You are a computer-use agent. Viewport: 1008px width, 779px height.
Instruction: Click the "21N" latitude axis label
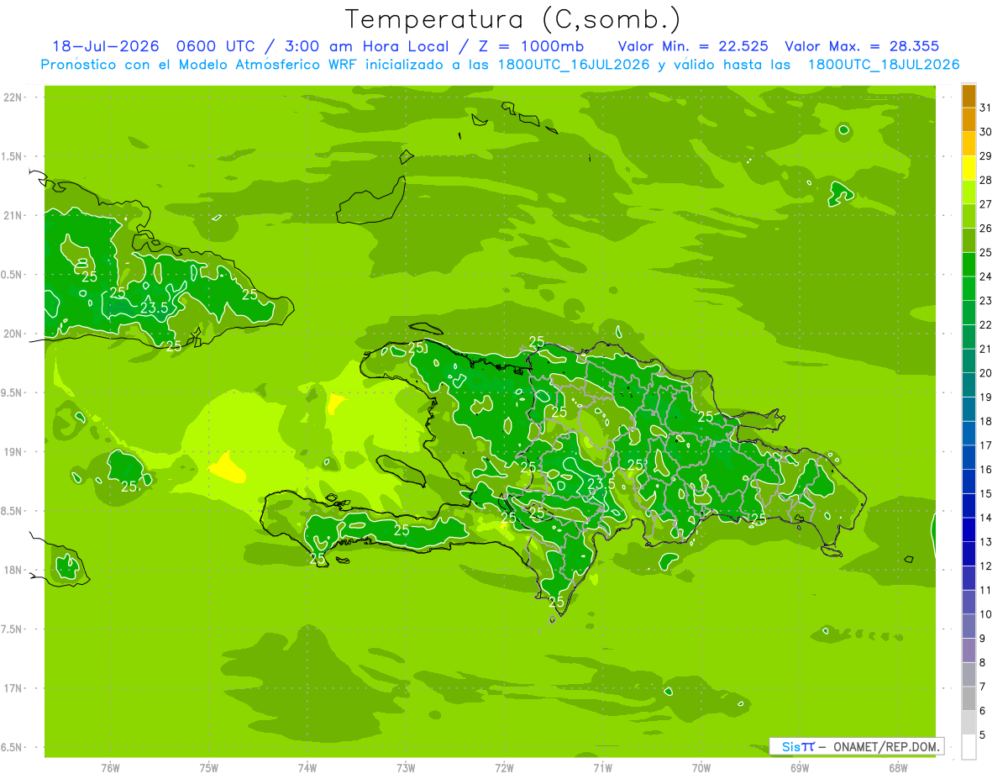(x=13, y=216)
